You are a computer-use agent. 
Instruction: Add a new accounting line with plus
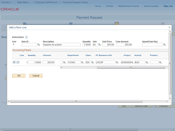14,62
